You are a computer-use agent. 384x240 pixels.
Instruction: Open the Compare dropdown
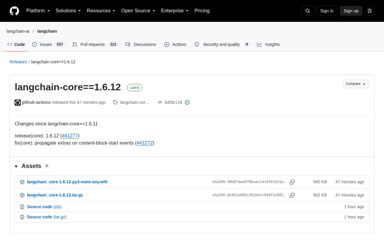pos(356,84)
